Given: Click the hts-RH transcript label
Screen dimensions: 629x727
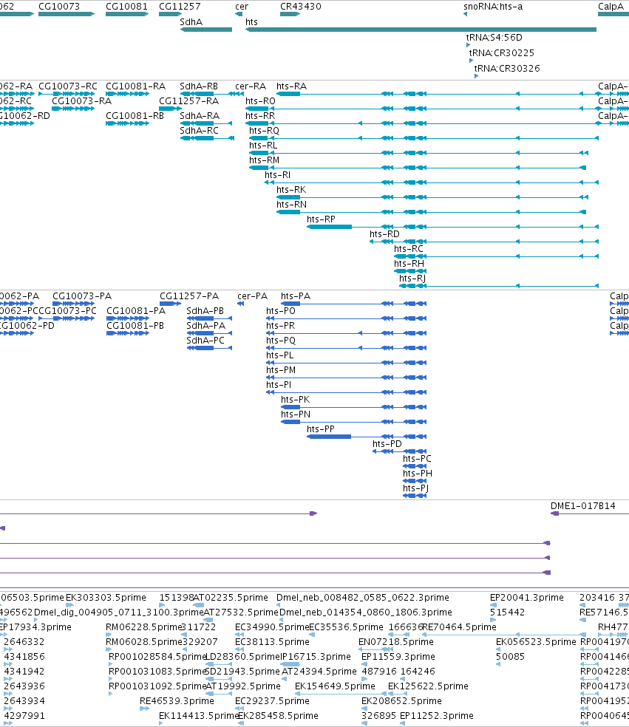Looking at the screenshot, I should point(409,264).
